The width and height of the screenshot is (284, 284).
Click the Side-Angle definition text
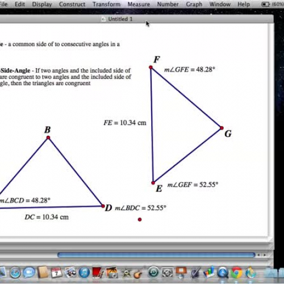pyautogui.click(x=65, y=77)
